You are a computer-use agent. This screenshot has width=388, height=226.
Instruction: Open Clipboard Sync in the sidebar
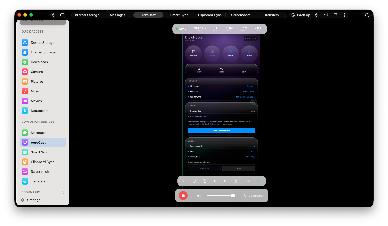(43, 162)
